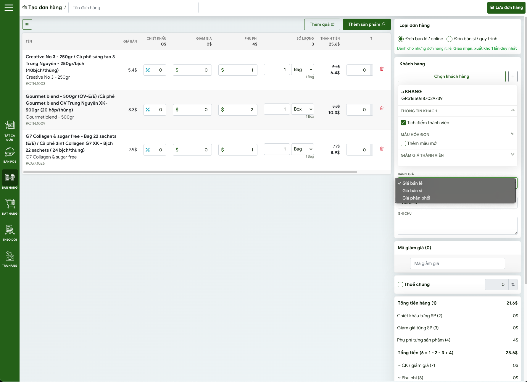Click the Tổng tiền value 25.6$
Image resolution: width=527 pixels, height=382 pixels.
tap(512, 353)
